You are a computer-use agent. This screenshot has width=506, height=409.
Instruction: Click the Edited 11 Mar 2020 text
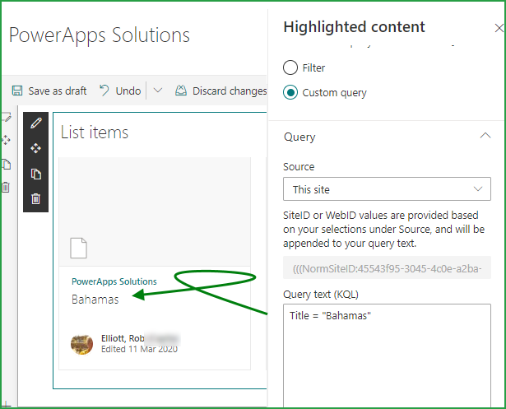click(x=139, y=349)
